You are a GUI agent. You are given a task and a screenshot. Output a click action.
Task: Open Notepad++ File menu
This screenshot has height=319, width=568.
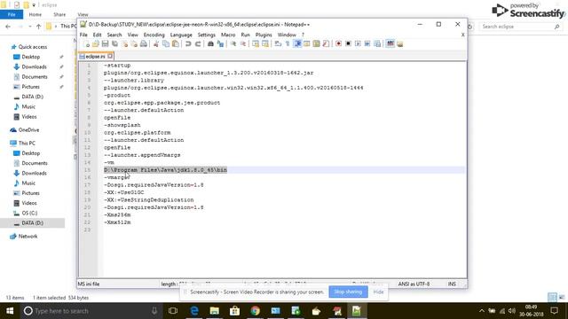(83, 35)
